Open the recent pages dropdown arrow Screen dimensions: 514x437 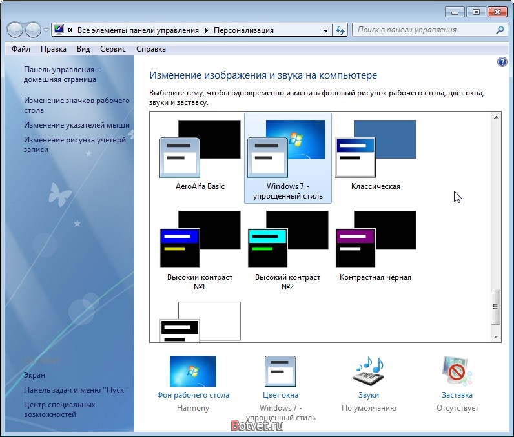tap(46, 30)
